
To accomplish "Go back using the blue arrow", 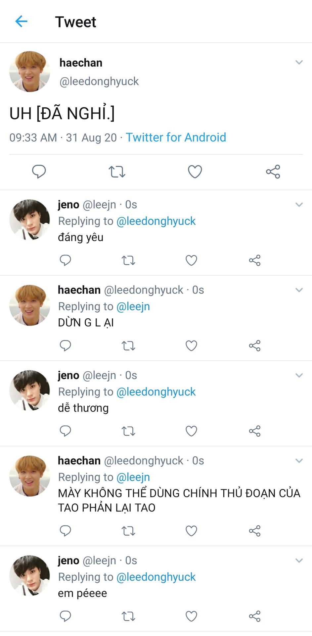I will point(21,22).
